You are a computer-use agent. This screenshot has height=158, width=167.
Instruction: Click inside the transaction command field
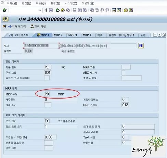point(24,10)
